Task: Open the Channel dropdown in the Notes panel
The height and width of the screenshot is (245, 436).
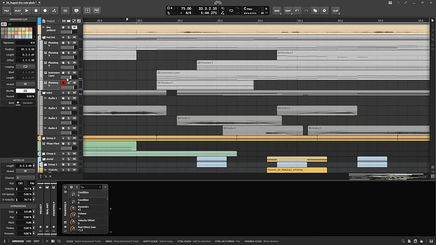Action: click(x=25, y=178)
